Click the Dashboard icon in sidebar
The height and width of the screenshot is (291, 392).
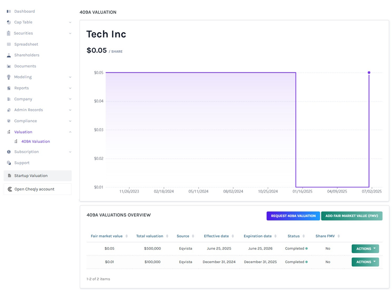[x=9, y=11]
